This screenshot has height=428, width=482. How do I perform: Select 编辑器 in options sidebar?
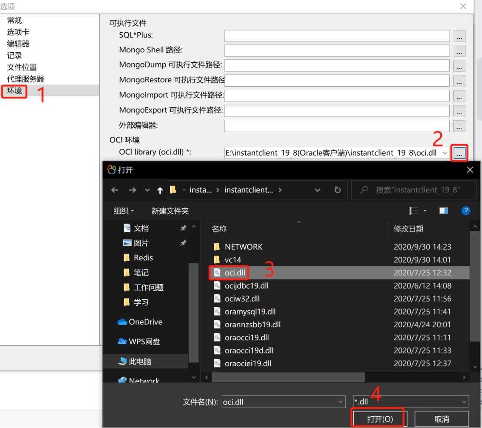[x=18, y=44]
